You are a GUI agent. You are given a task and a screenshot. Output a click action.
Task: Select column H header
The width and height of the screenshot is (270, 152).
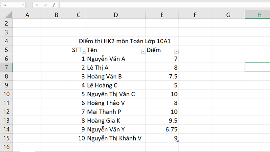(x=259, y=15)
